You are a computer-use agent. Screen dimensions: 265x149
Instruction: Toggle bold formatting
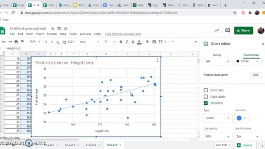pyautogui.click(x=120, y=42)
